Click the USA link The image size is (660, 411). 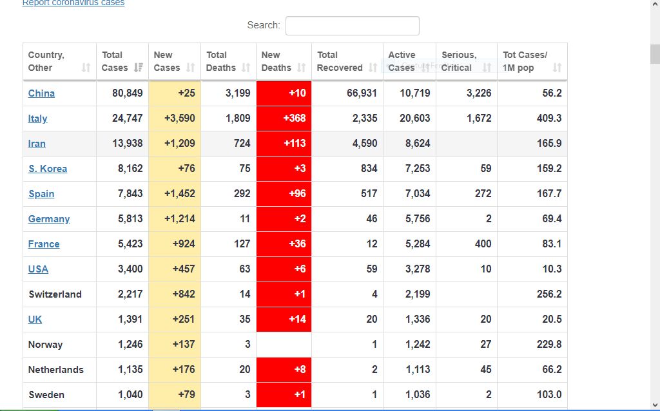[x=38, y=269]
